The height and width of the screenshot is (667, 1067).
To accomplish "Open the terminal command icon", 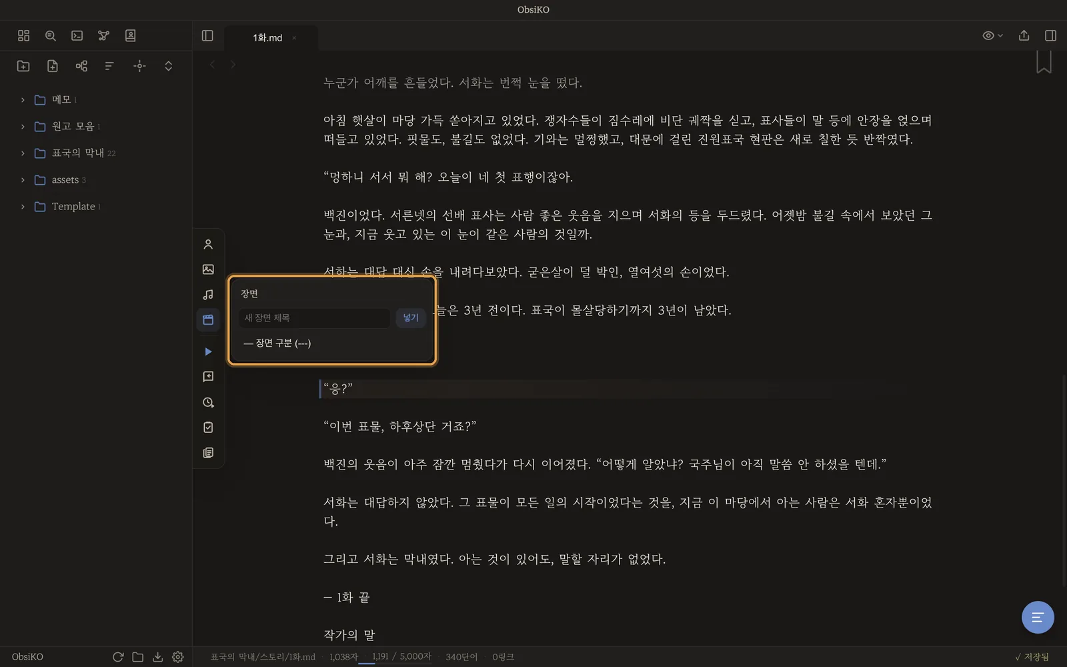I will coord(77,35).
